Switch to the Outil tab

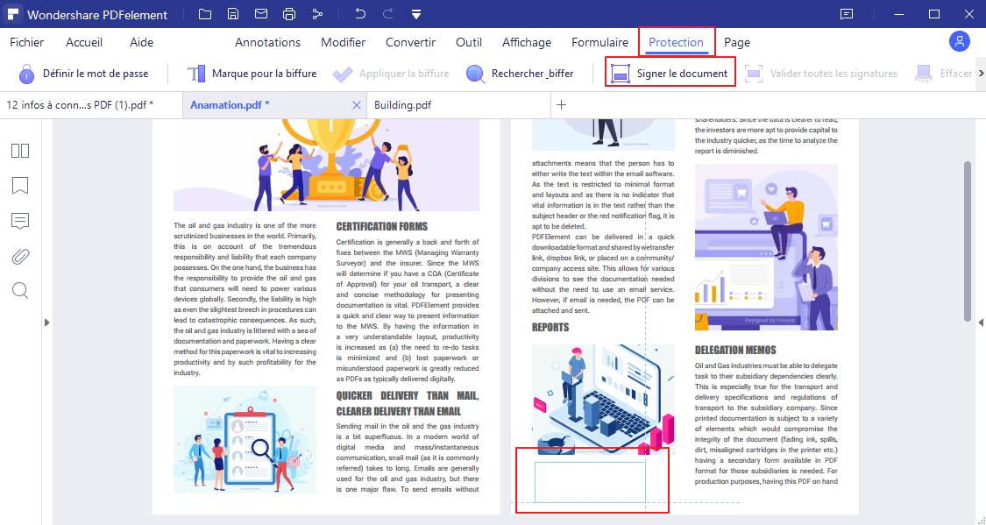click(x=469, y=42)
